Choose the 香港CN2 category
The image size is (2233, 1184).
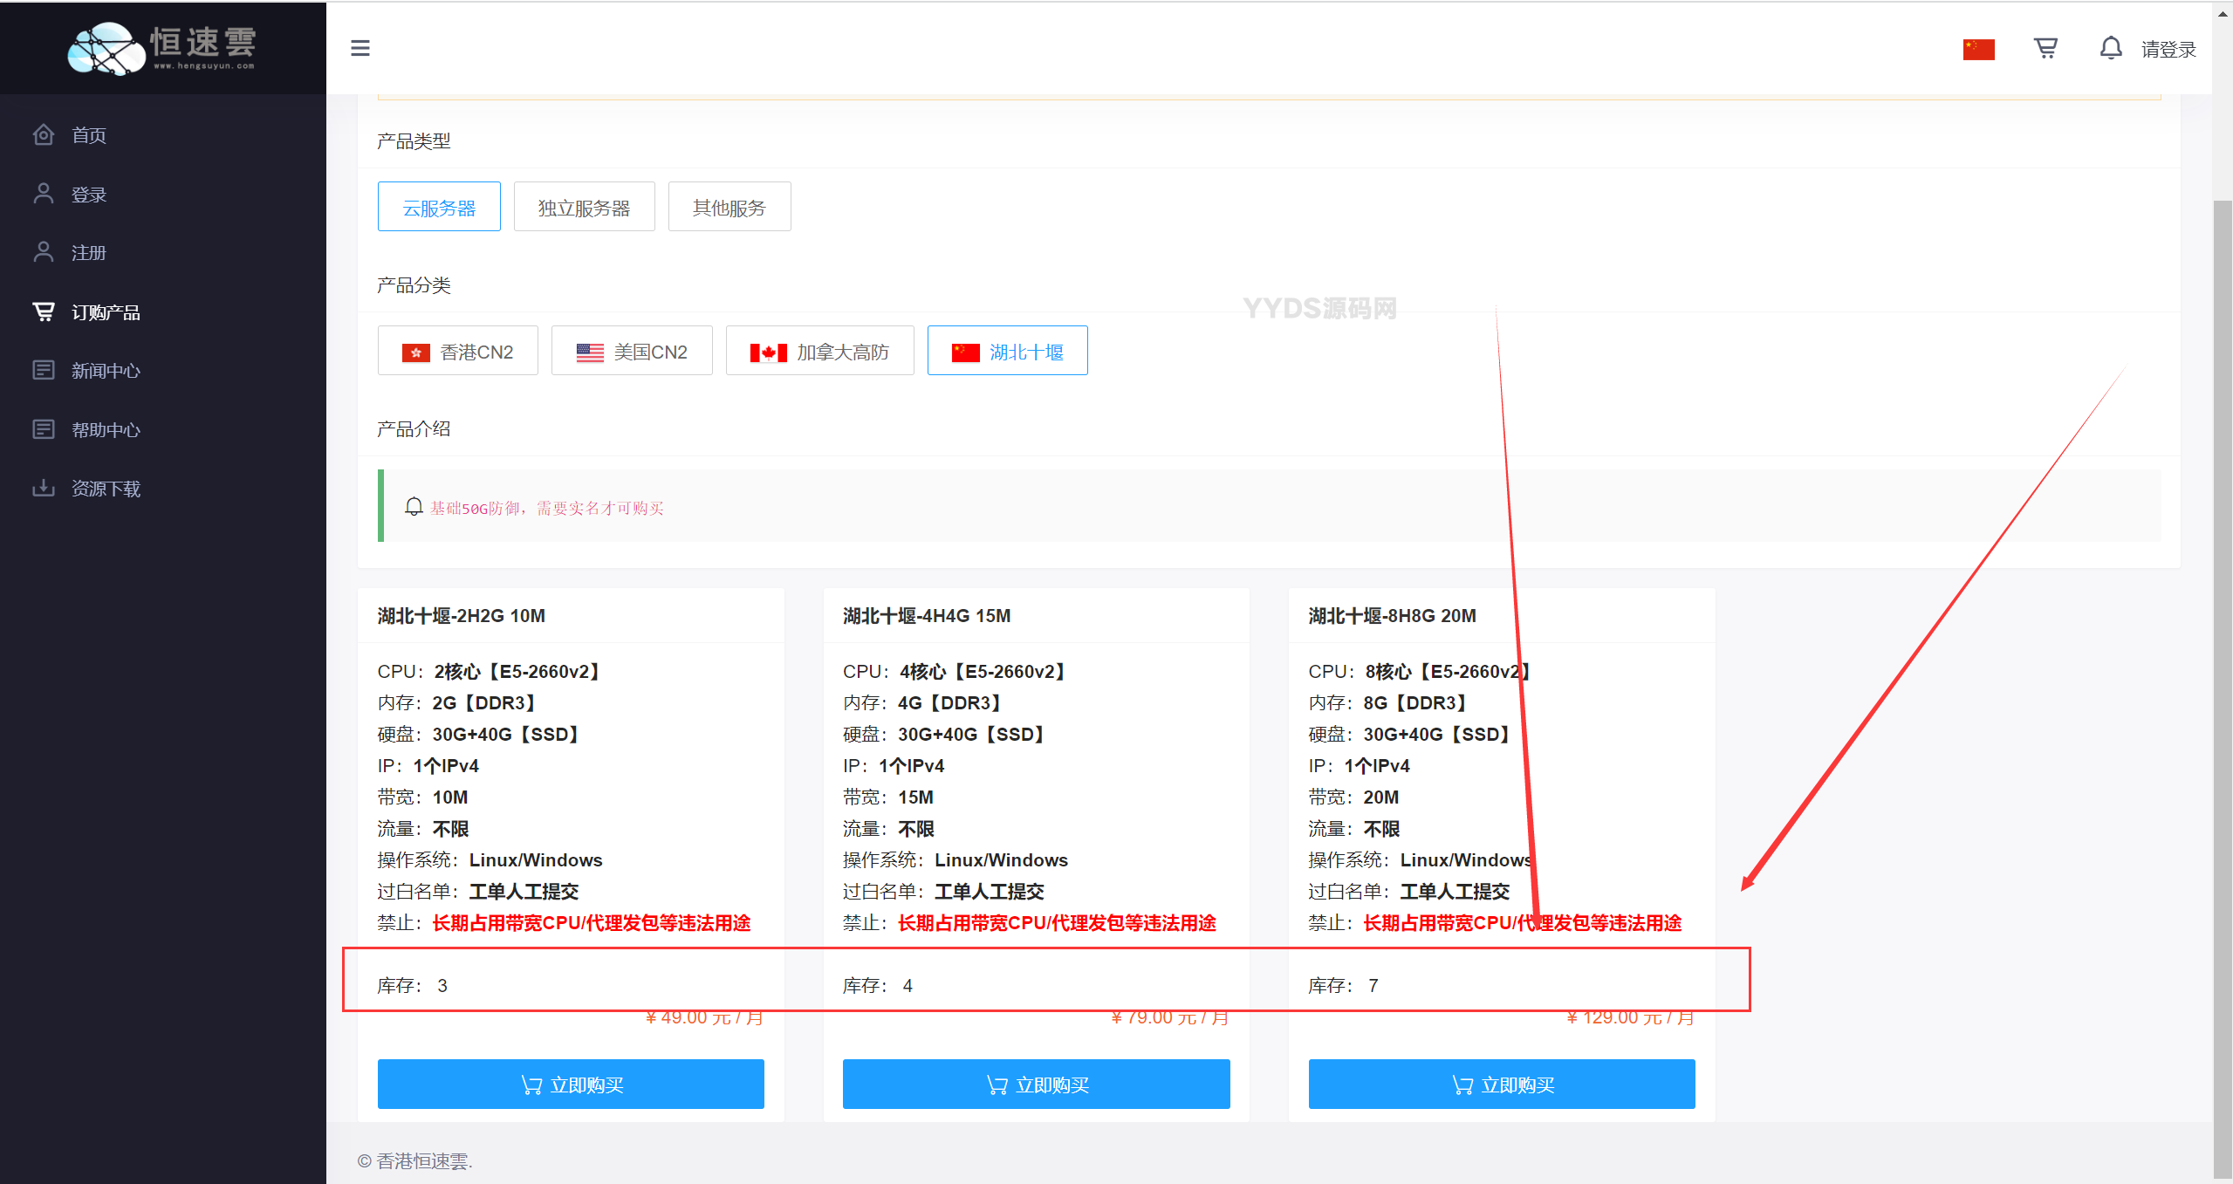tap(457, 352)
